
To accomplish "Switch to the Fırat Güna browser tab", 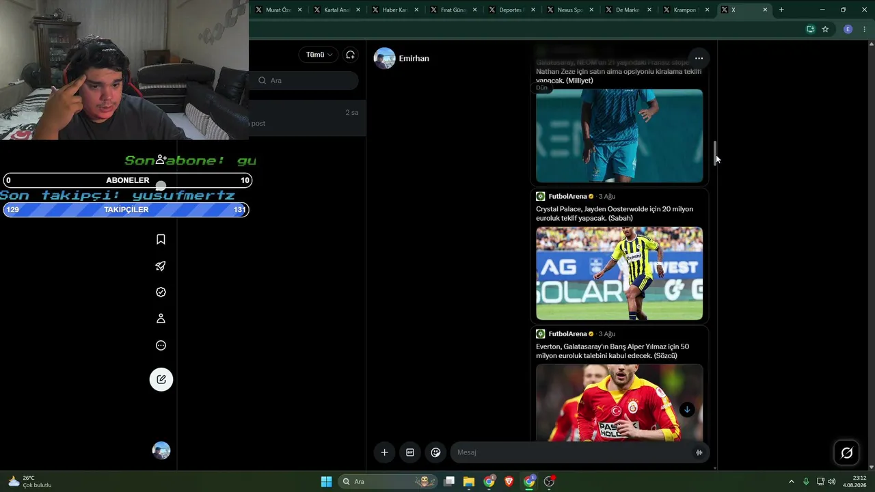I will [x=453, y=10].
